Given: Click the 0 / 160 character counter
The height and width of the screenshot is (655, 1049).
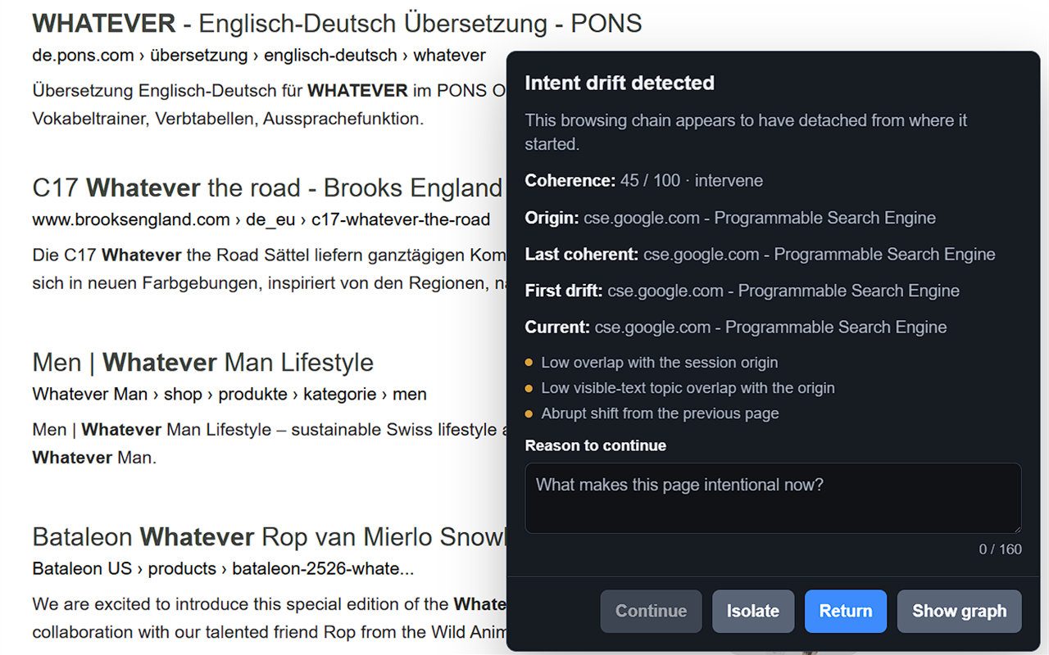Looking at the screenshot, I should pyautogui.click(x=1001, y=549).
